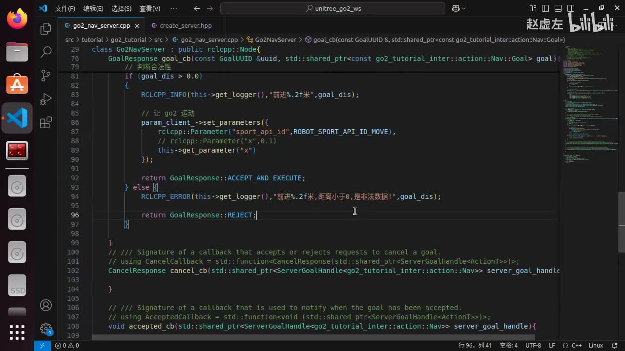Show Applications grid in the dock
Viewport: 625px width, 351px height.
point(17,332)
